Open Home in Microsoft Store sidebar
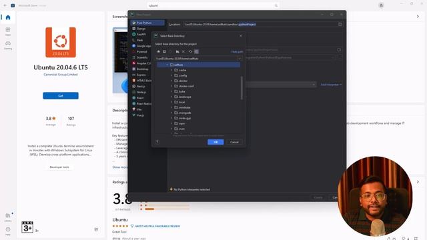427x240 pixels. (x=8, y=17)
